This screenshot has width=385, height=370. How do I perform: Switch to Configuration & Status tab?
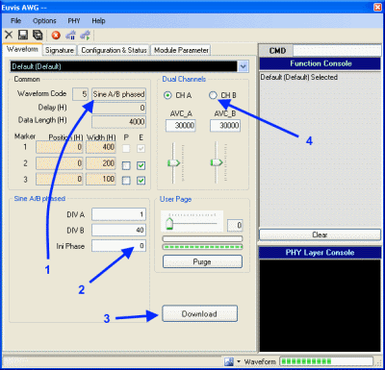point(114,50)
